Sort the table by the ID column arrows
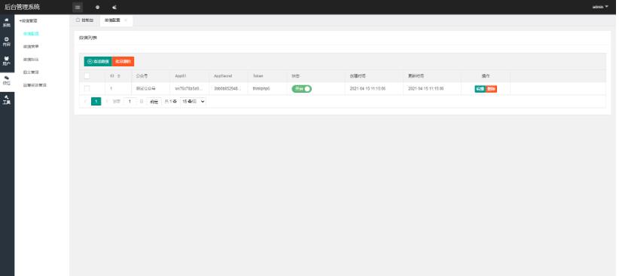The height and width of the screenshot is (276, 619). click(x=120, y=76)
